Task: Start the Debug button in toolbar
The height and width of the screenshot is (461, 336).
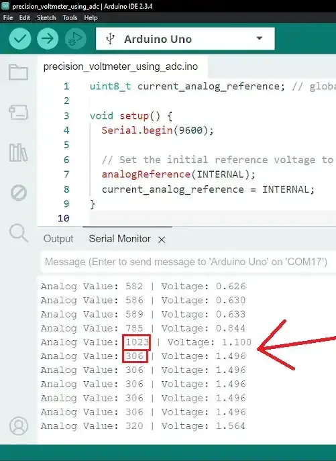Action: 76,38
